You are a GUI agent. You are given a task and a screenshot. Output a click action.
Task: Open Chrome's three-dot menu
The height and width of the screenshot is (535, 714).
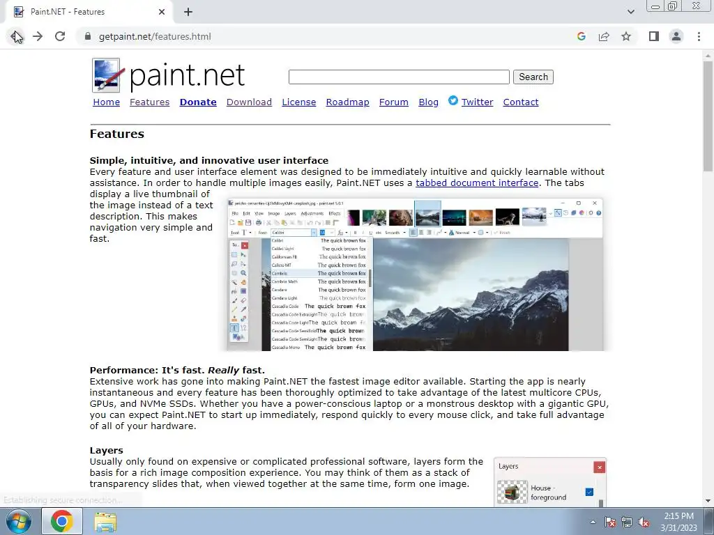[x=699, y=36]
